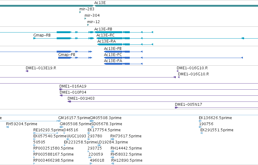Click the 293725 feature label
Viewport: 258px width, 165px height.
click(95, 148)
